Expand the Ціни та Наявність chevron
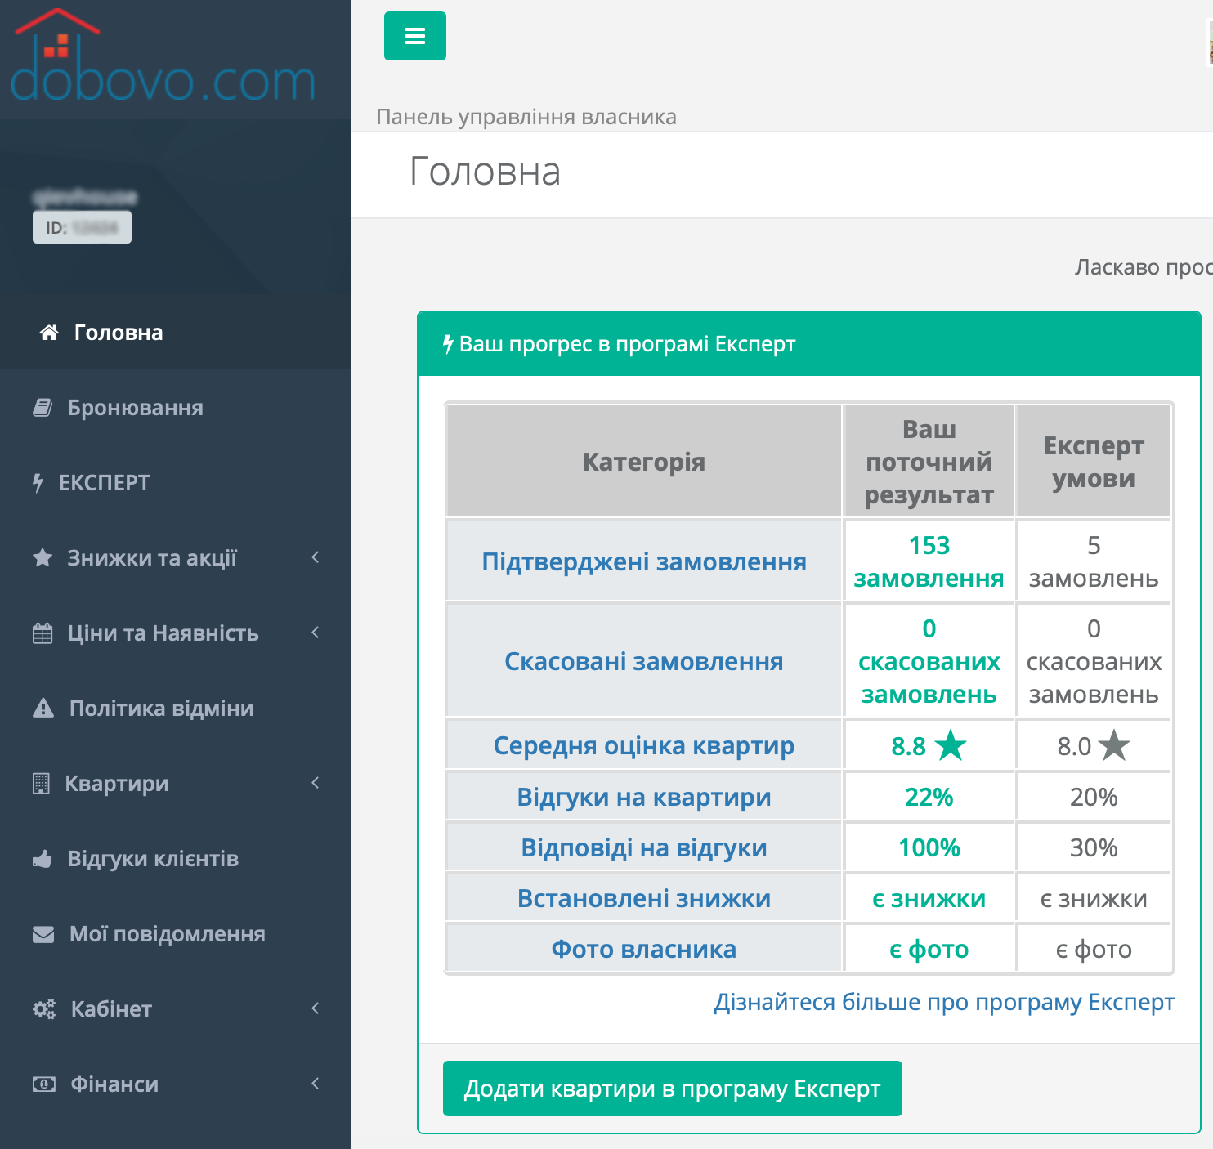Image resolution: width=1213 pixels, height=1149 pixels. coord(316,633)
